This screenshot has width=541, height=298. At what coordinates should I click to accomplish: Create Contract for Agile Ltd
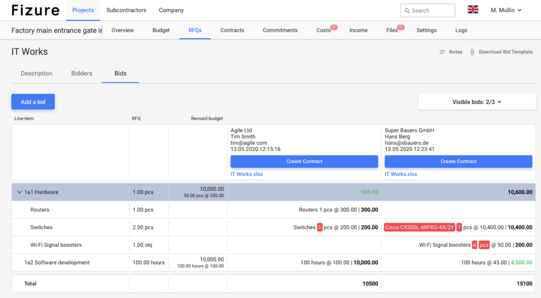click(304, 161)
